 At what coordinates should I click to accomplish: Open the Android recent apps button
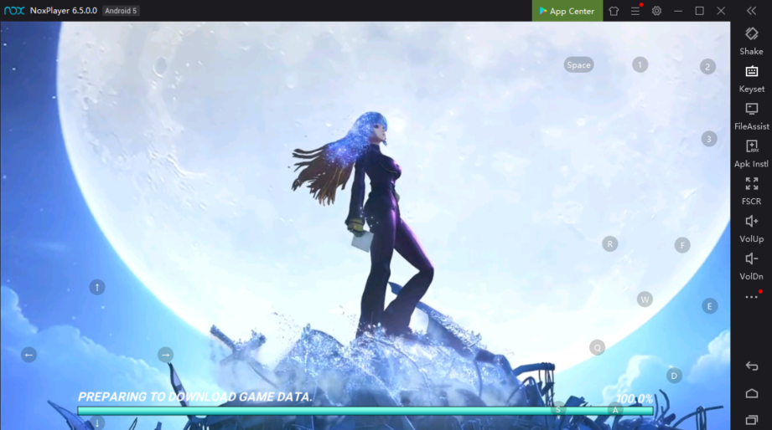pos(751,420)
